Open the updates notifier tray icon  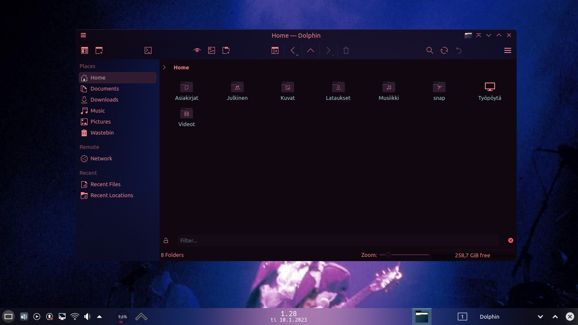[50, 316]
